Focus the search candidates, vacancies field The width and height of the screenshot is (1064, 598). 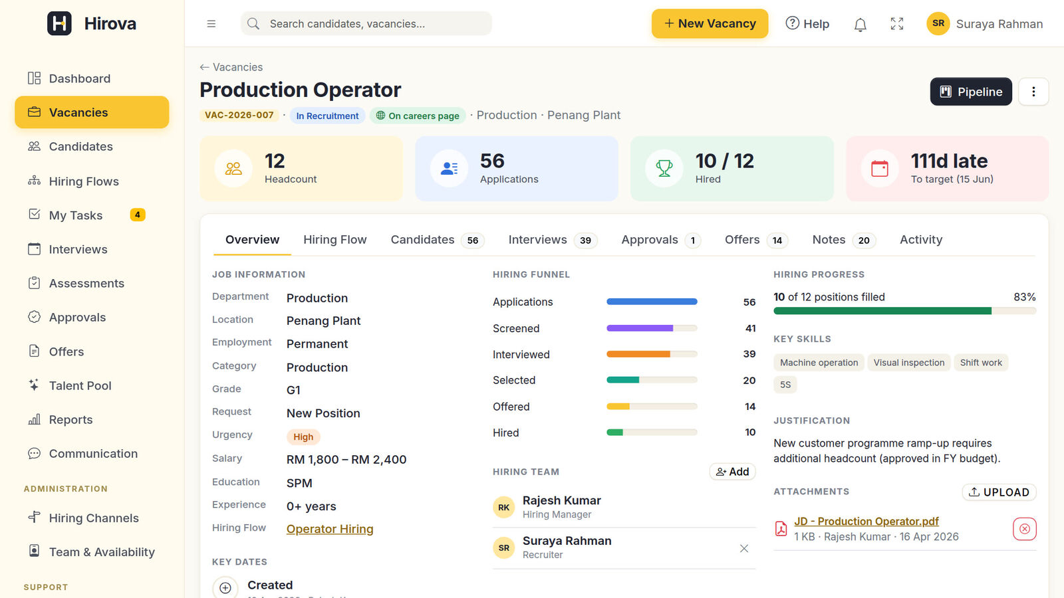(x=366, y=24)
